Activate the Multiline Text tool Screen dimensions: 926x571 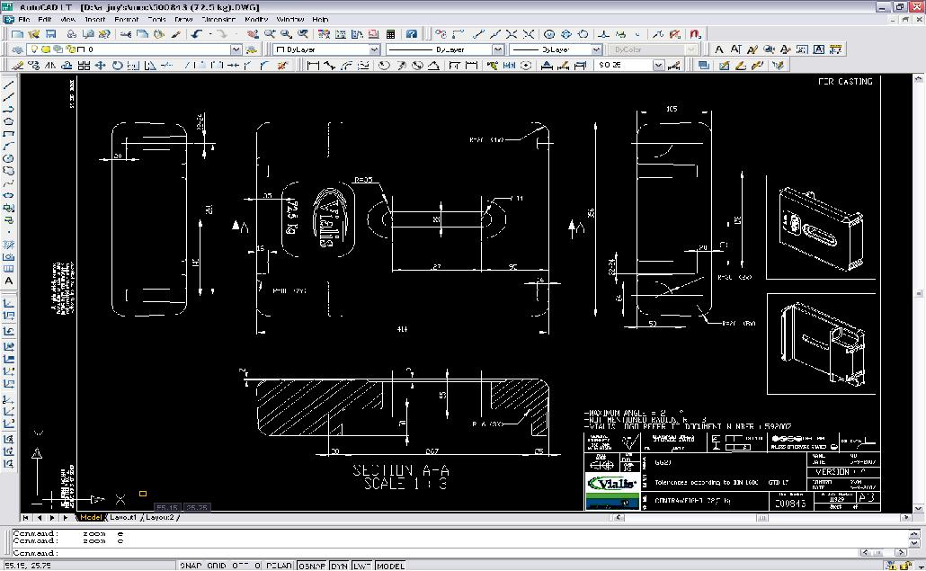[x=9, y=281]
